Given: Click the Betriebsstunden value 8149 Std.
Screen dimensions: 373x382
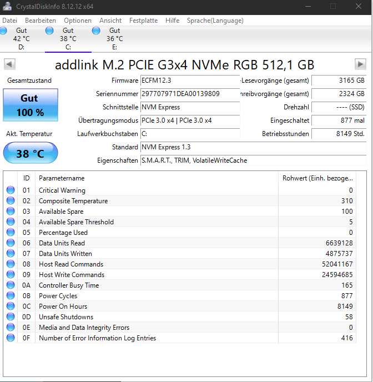Looking at the screenshot, I should [339, 134].
